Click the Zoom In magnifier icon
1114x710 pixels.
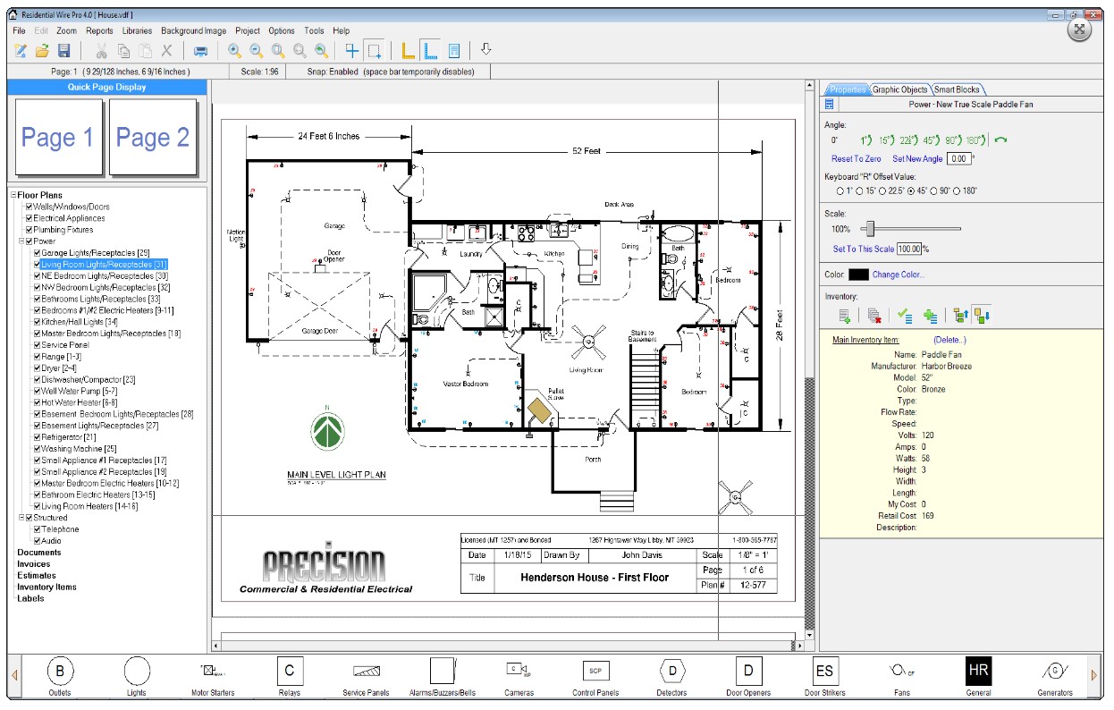(x=235, y=51)
